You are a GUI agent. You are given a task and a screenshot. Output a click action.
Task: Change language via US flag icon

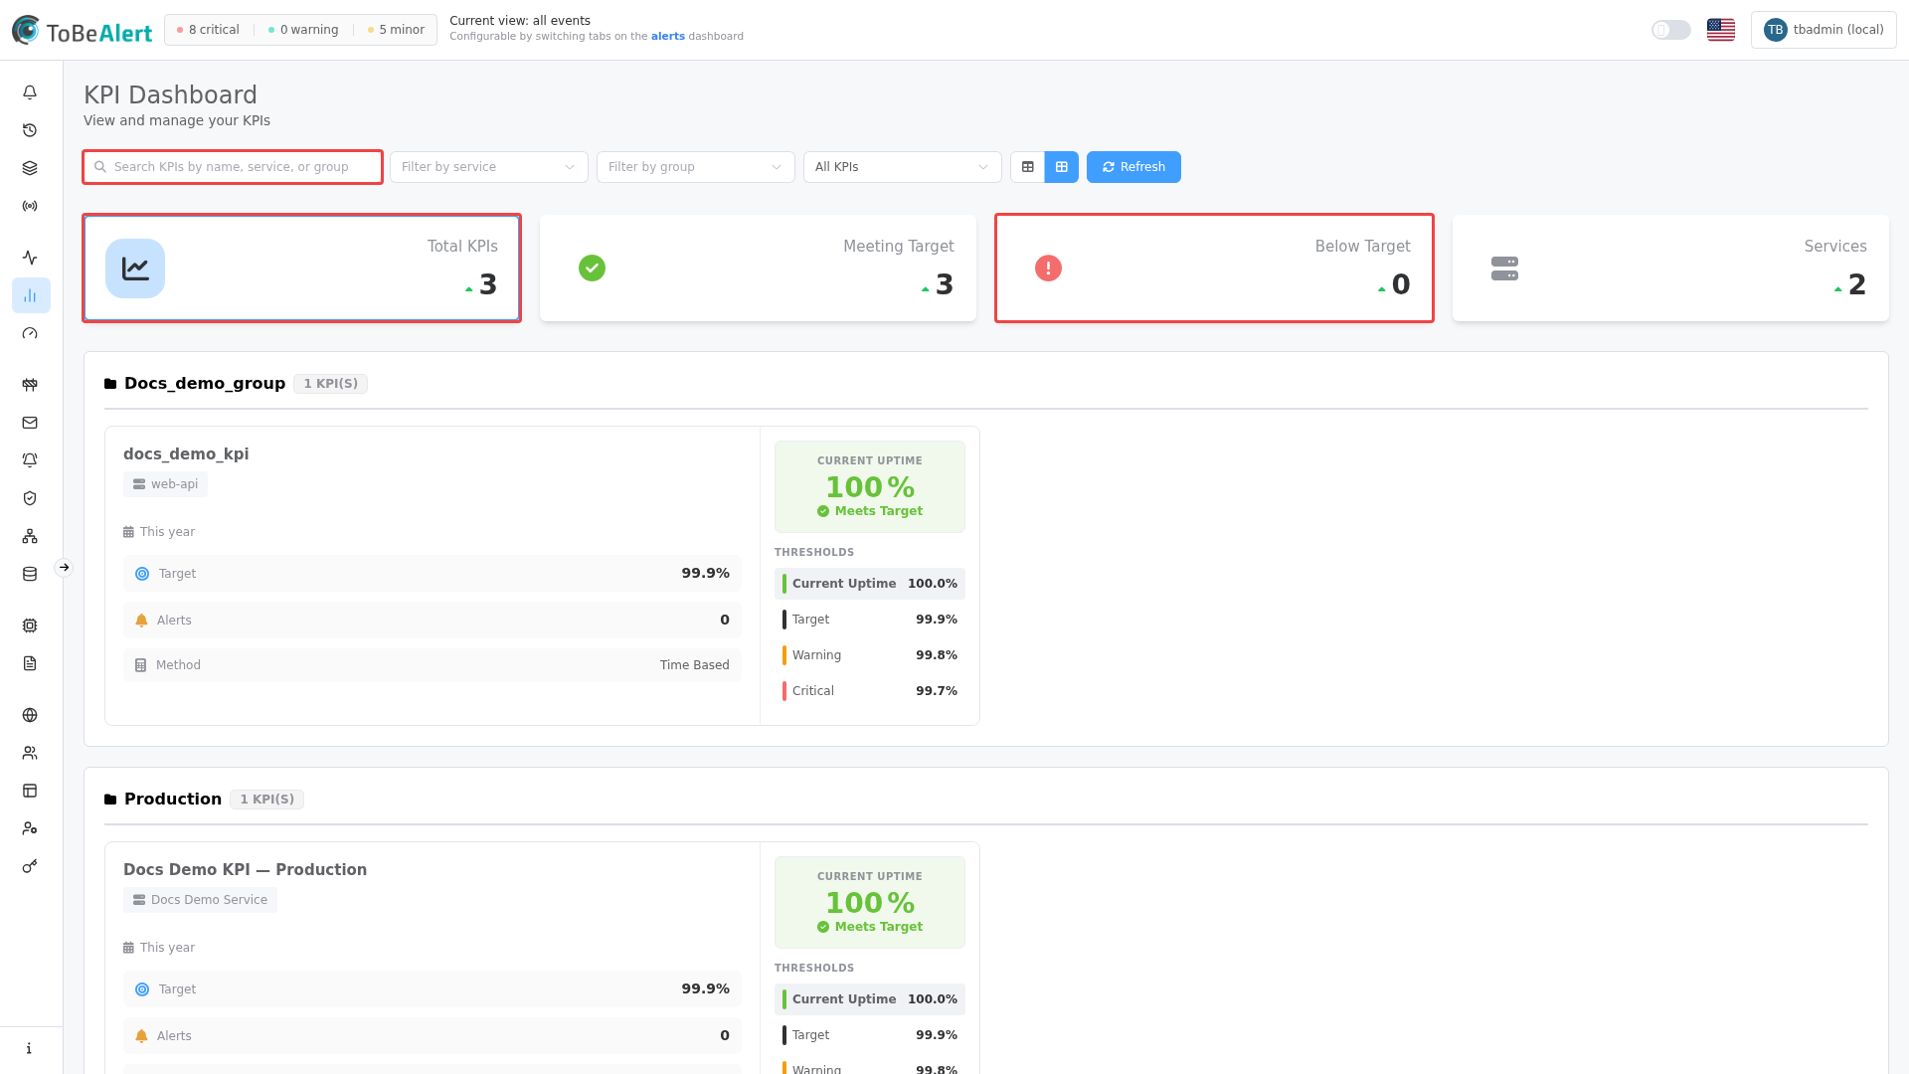[x=1721, y=30]
